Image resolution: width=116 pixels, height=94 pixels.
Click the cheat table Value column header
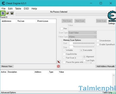(61, 72)
